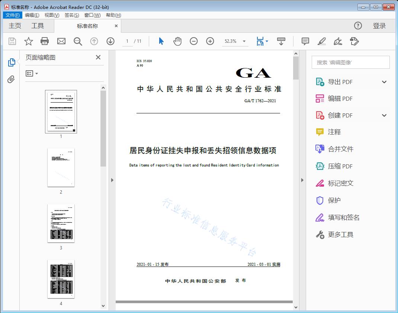
Task: Click the 登录 sign-in button
Action: pos(379,26)
